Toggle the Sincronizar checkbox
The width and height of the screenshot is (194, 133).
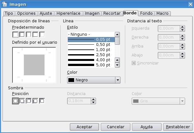[x=134, y=63]
